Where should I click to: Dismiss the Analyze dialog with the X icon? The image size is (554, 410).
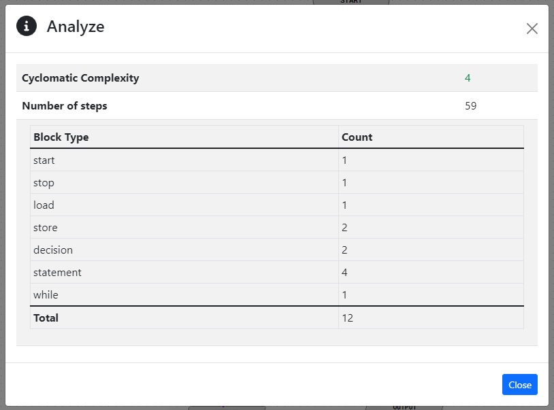pyautogui.click(x=532, y=29)
